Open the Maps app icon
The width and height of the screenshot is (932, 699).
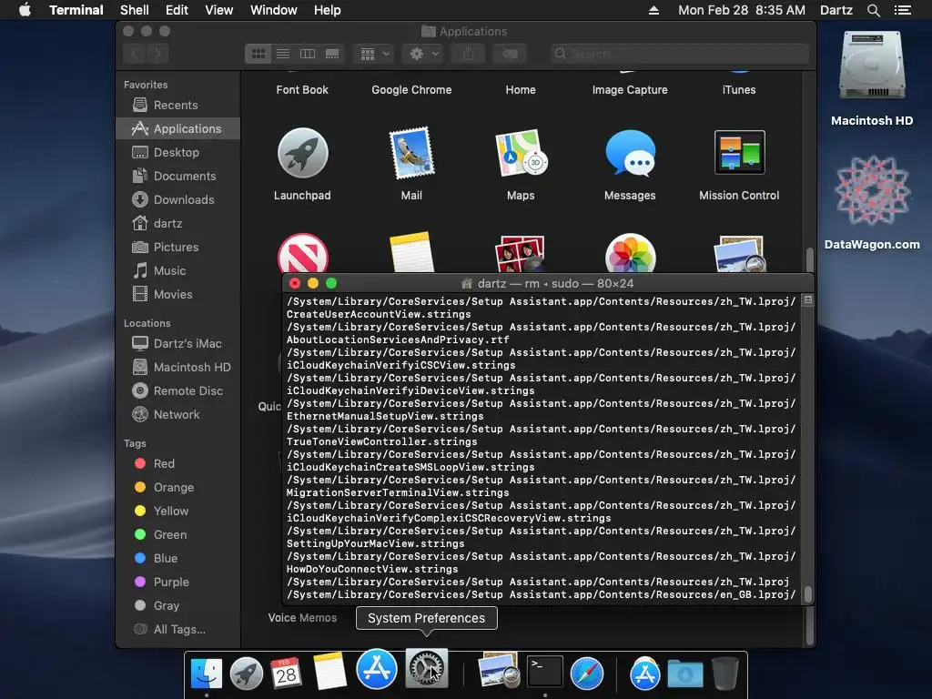pyautogui.click(x=521, y=153)
